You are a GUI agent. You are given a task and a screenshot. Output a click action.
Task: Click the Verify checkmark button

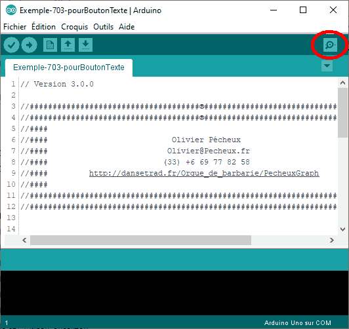tap(11, 45)
